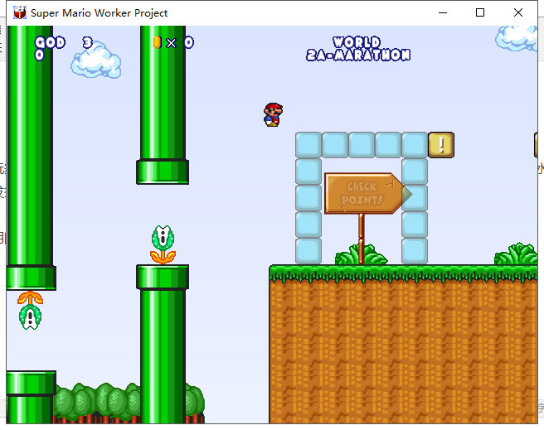This screenshot has height=430, width=544.
Task: Click the window title text Super Mario Worker Project
Action: pyautogui.click(x=100, y=13)
